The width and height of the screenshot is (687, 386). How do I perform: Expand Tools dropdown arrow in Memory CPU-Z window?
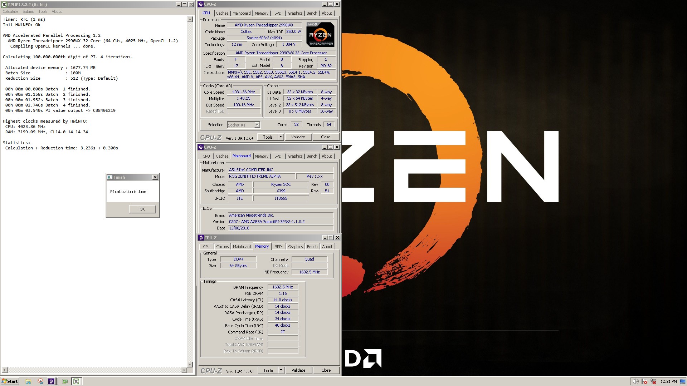pyautogui.click(x=281, y=370)
